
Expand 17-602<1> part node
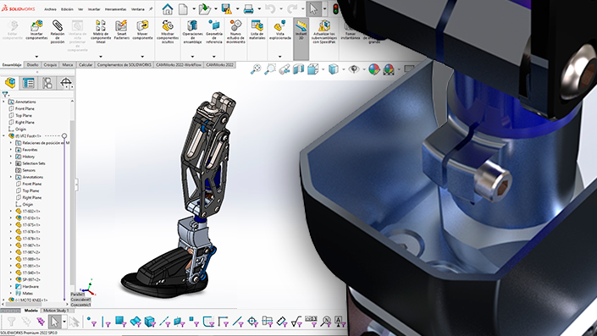pyautogui.click(x=11, y=212)
